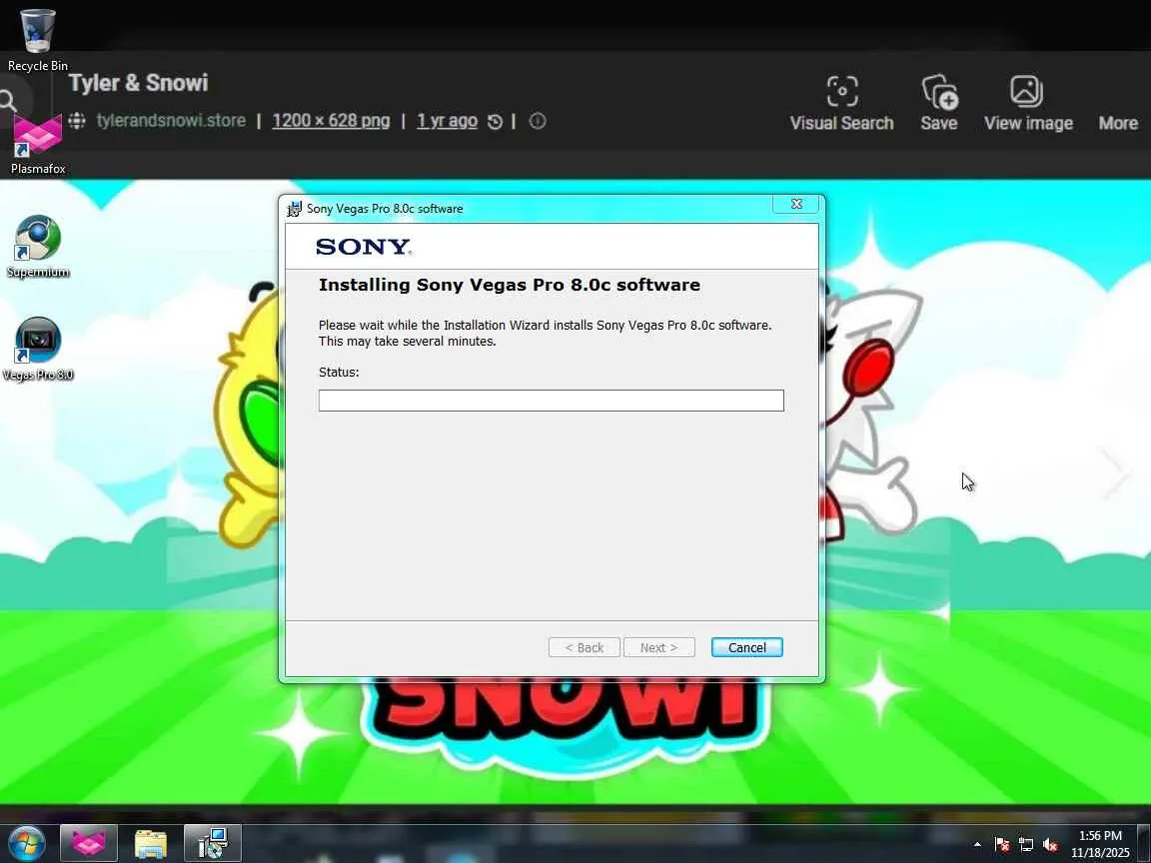Launch the Plasmafox desktop shortcut
This screenshot has height=863, width=1151.
pyautogui.click(x=37, y=143)
